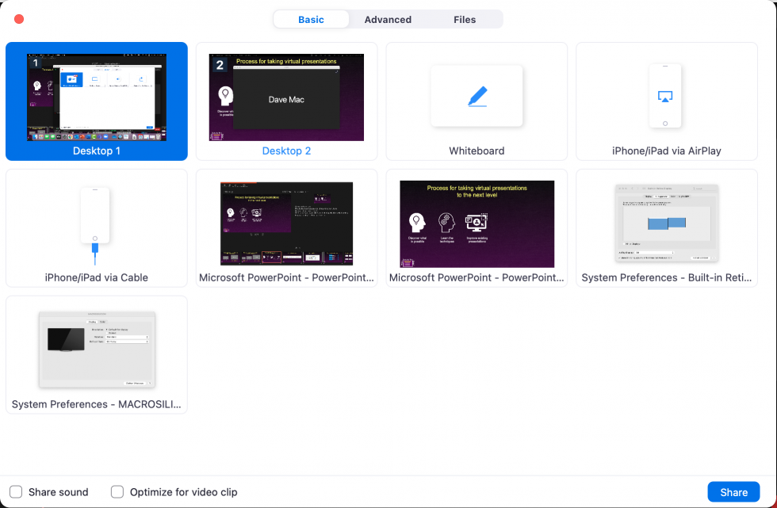Click the blue pencil Whiteboard icon
This screenshot has height=508, width=777.
click(477, 96)
